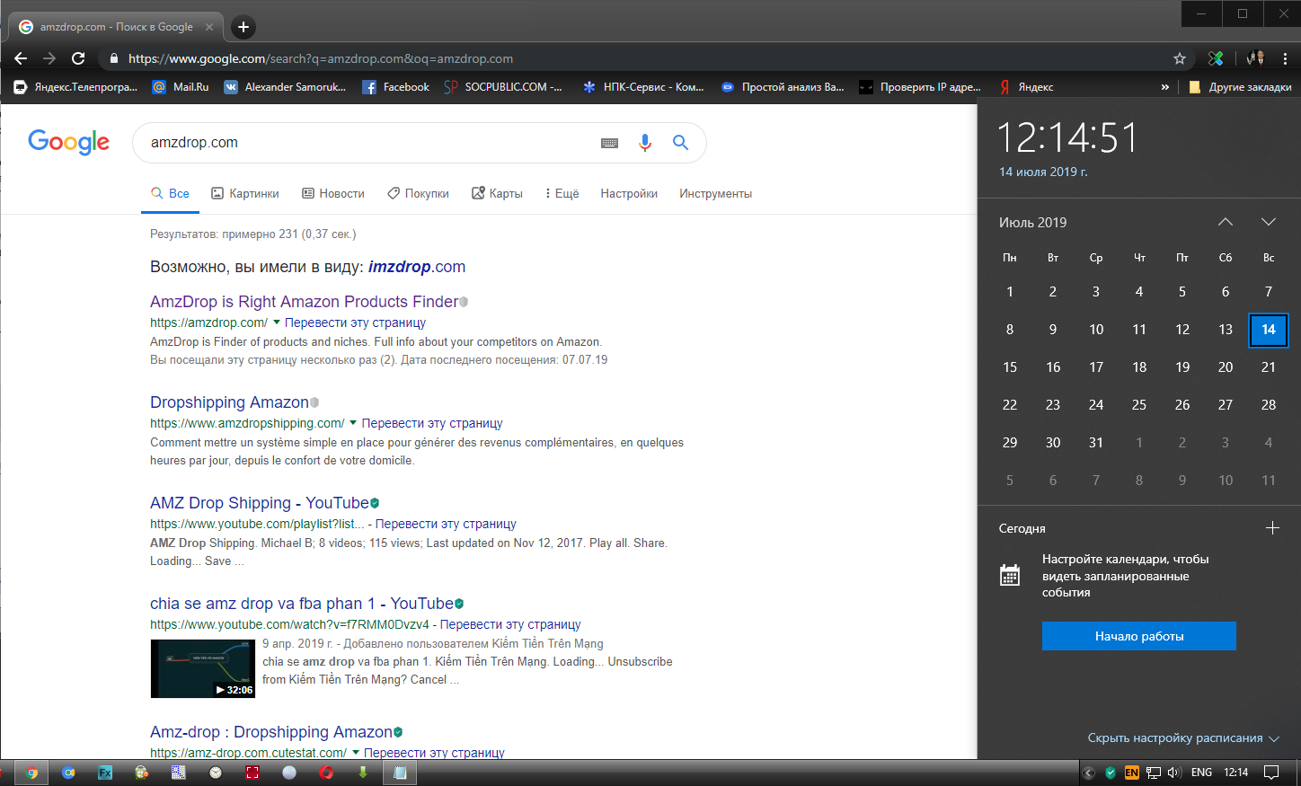Viewport: 1301px width, 786px height.
Task: Open the AMZ Drop Shipping - YouTube result
Action: pyautogui.click(x=260, y=503)
